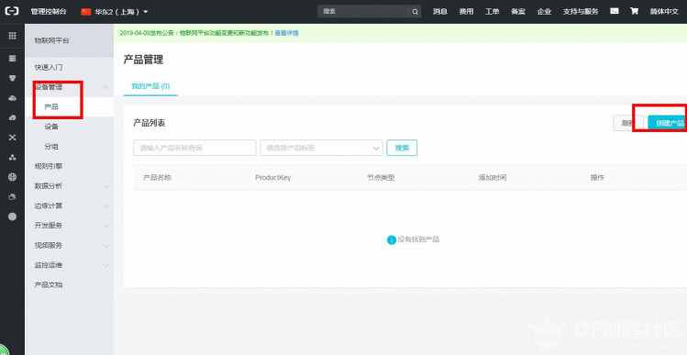The image size is (687, 355).
Task: Open the products grid icon in sidebar
Action: (12, 36)
